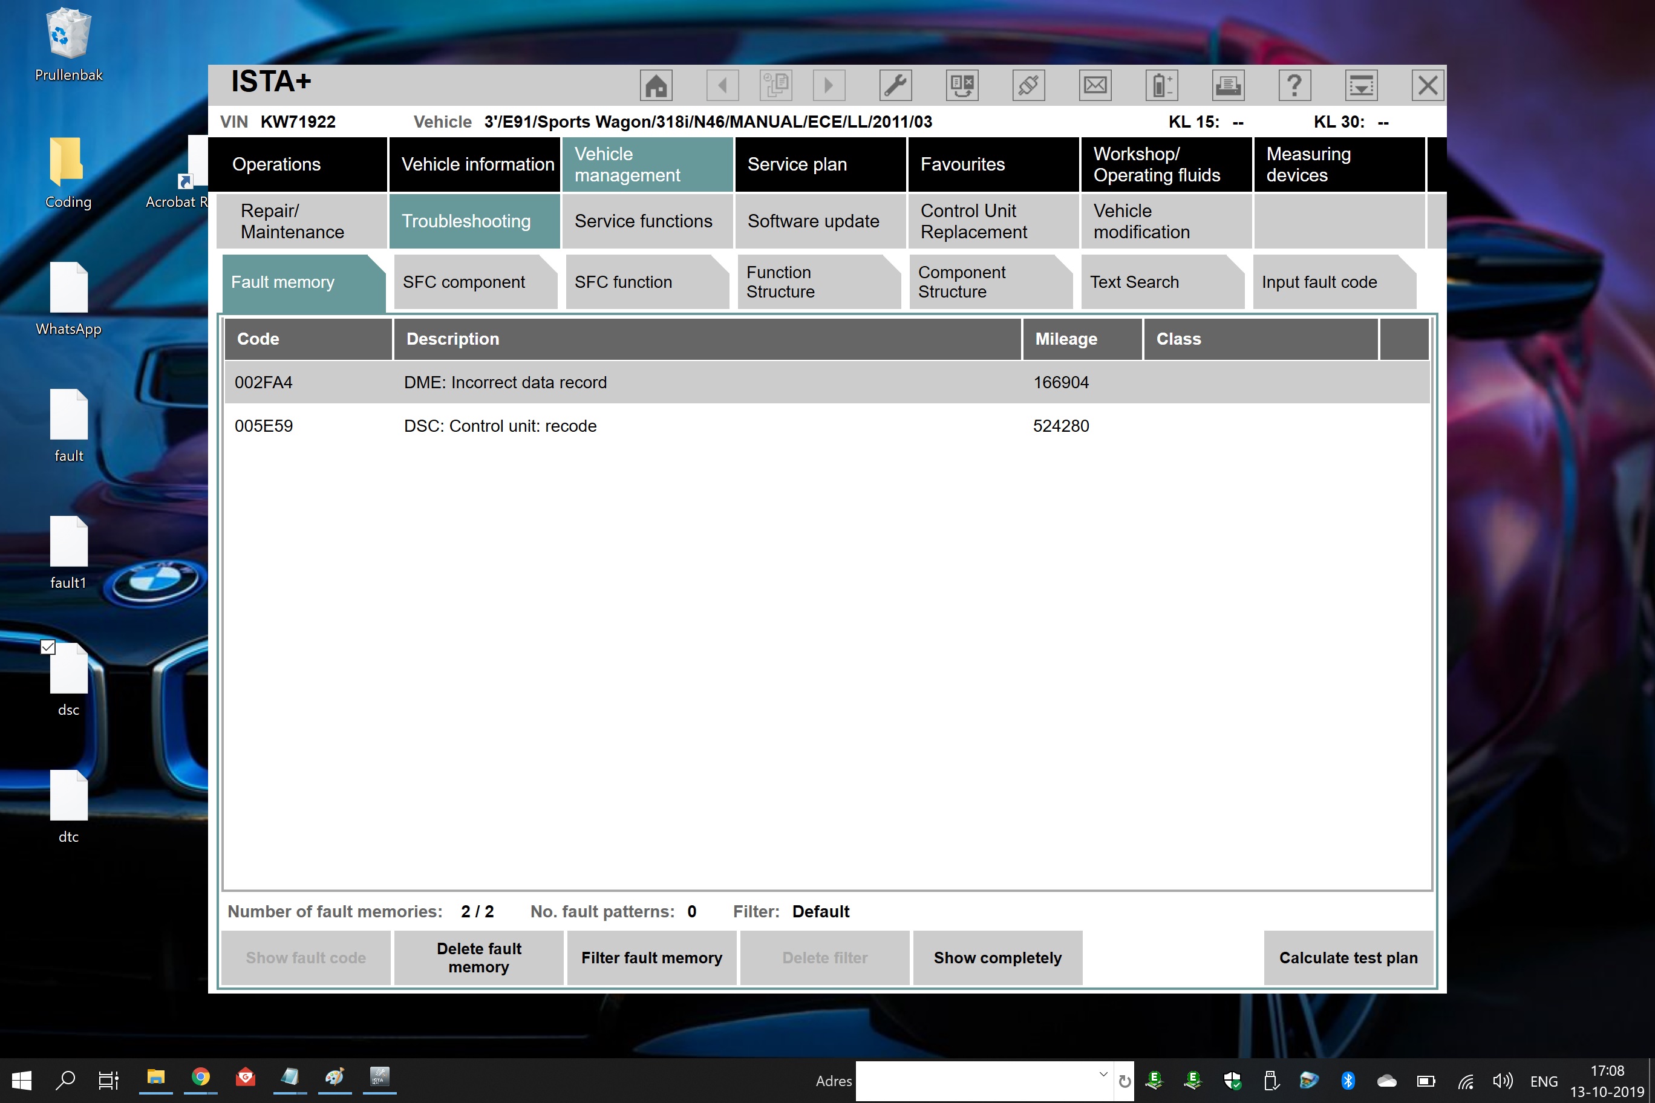Screen dimensions: 1655x1103
Task: Click the forward arrow in ISTA+ toolbar
Action: coord(829,86)
